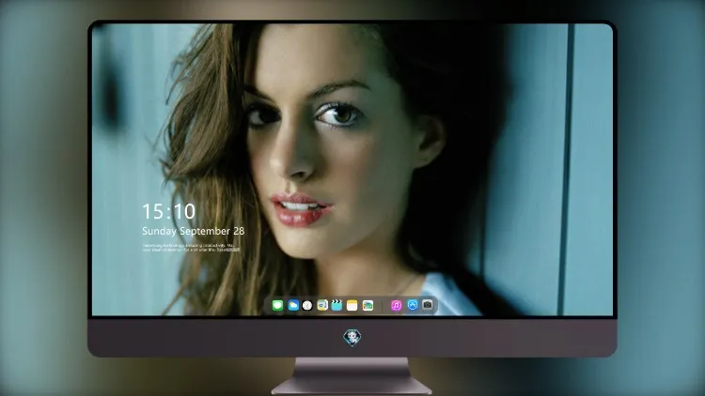Viewport: 705px width, 396px height.
Task: Open the Clock app in dock
Action: pos(307,306)
